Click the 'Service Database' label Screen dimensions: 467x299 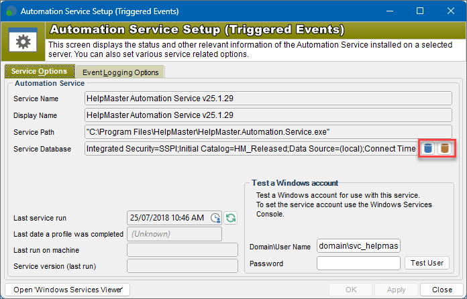point(42,149)
